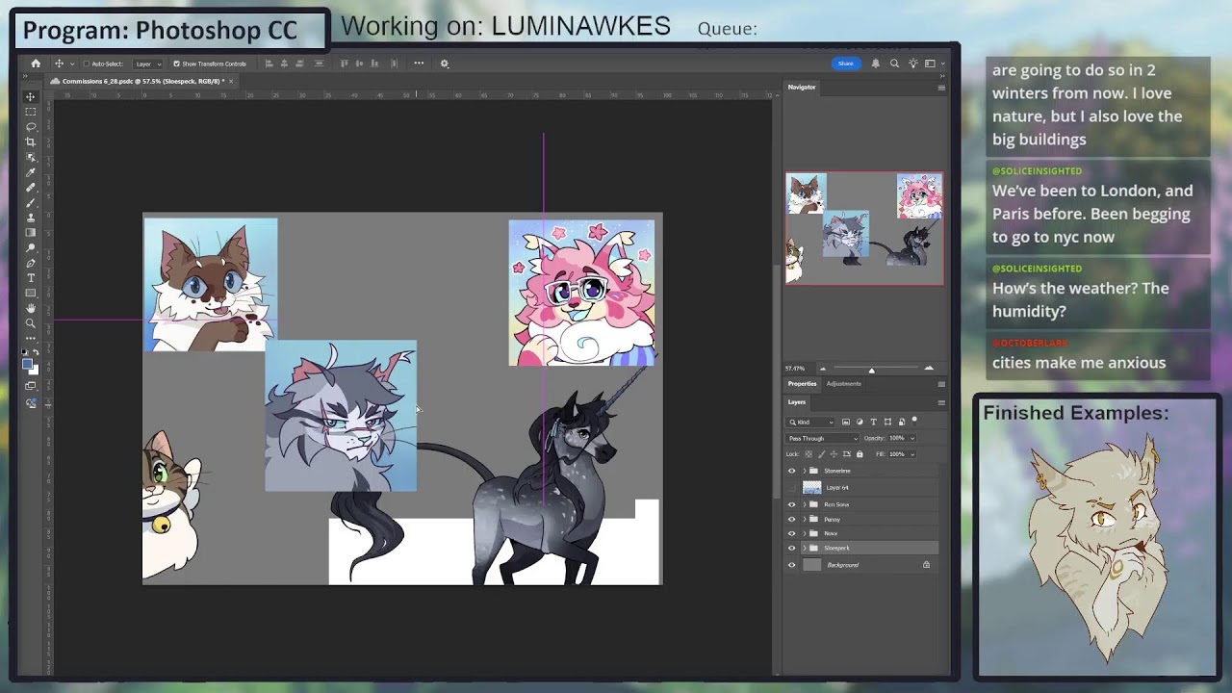The height and width of the screenshot is (693, 1232).
Task: Select the Lasso tool
Action: coord(31,126)
